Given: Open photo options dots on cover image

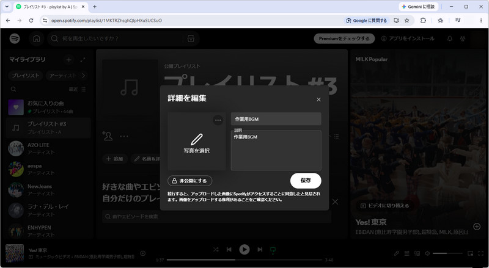Looking at the screenshot, I should coord(218,120).
